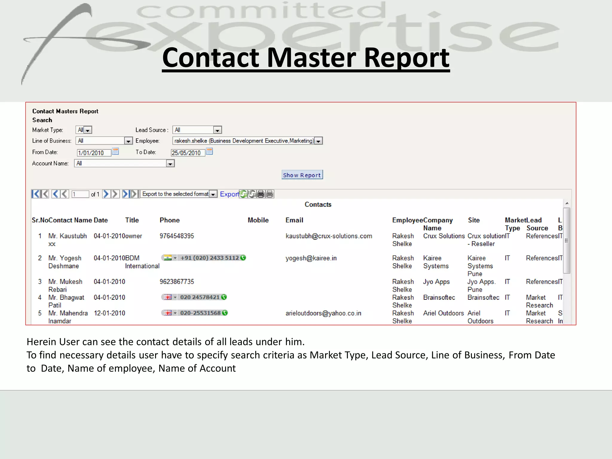612x459 pixels.
Task: Open the Market Type dropdown
Action: 88,130
